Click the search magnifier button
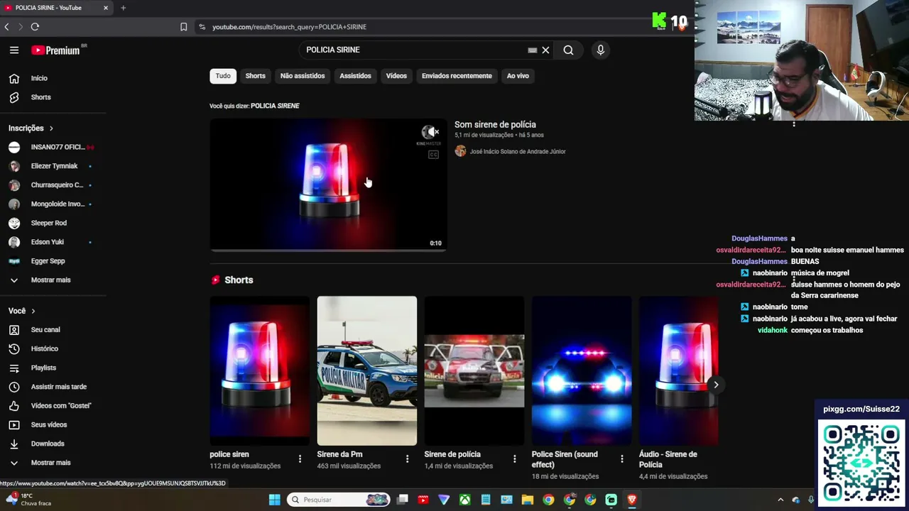This screenshot has height=511, width=909. tap(568, 50)
